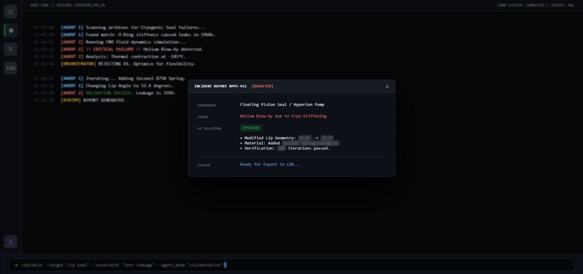Click the CRITICAL FAILURE Helium Blow-by log line
Image resolution: width=583 pixels, height=274 pixels.
click(118, 49)
